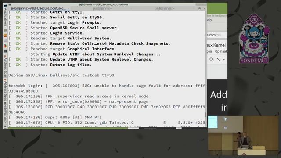Click the red round launcher icon in side panel

coord(5,46)
